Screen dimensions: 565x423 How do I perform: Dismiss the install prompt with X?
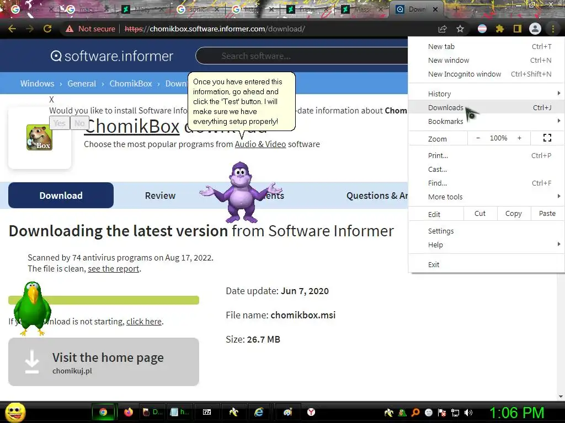[51, 100]
